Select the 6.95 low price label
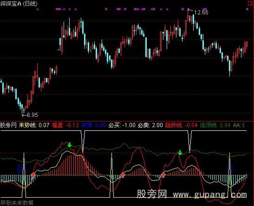 (x=33, y=115)
